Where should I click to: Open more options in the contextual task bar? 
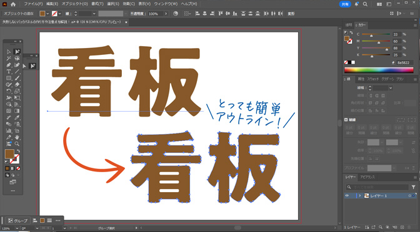point(58,221)
